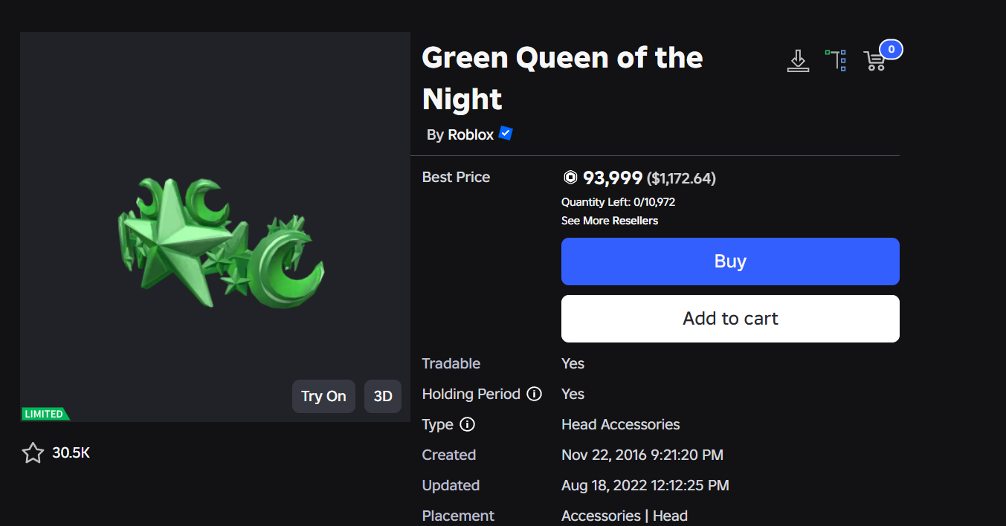Click the green LIMITED badge
1006x526 pixels.
(45, 414)
